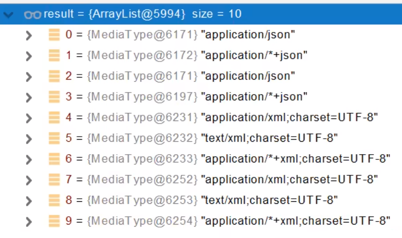Select row 8 MediaType@6253 entry
This screenshot has height=238, width=402.
click(142, 200)
